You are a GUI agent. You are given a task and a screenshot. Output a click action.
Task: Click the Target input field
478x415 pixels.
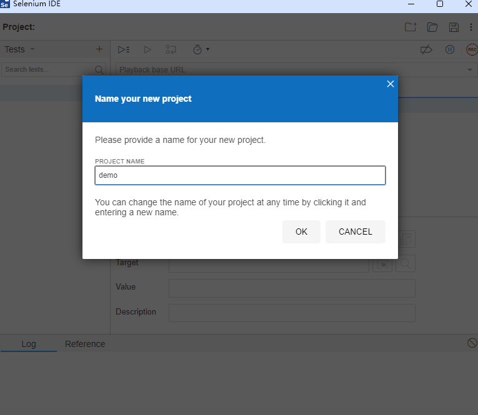pos(269,265)
